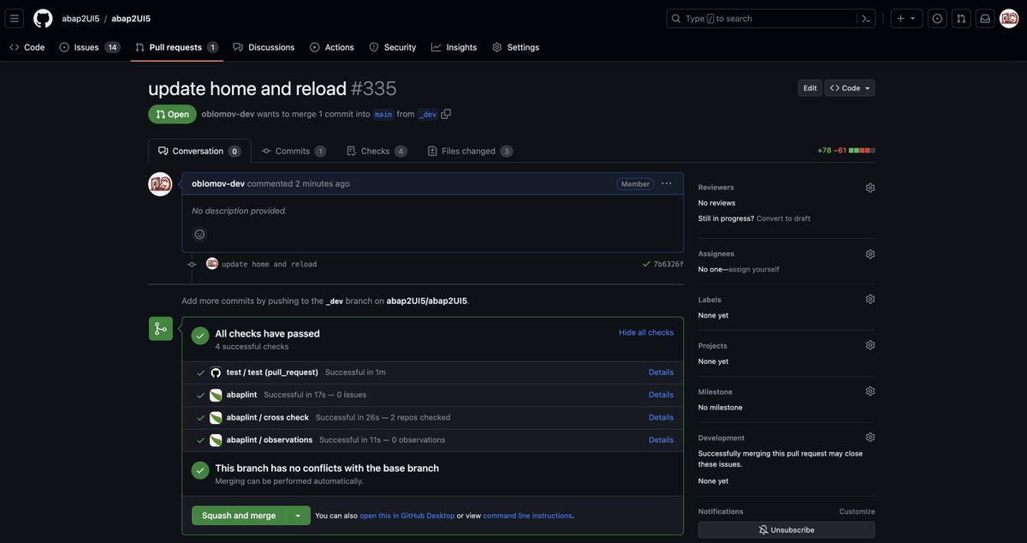This screenshot has width=1027, height=543.
Task: Click the +78 −61 diffstat indicator
Action: pos(846,151)
